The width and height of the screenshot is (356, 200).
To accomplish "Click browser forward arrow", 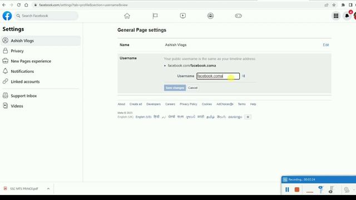I will pyautogui.click(x=11, y=5).
